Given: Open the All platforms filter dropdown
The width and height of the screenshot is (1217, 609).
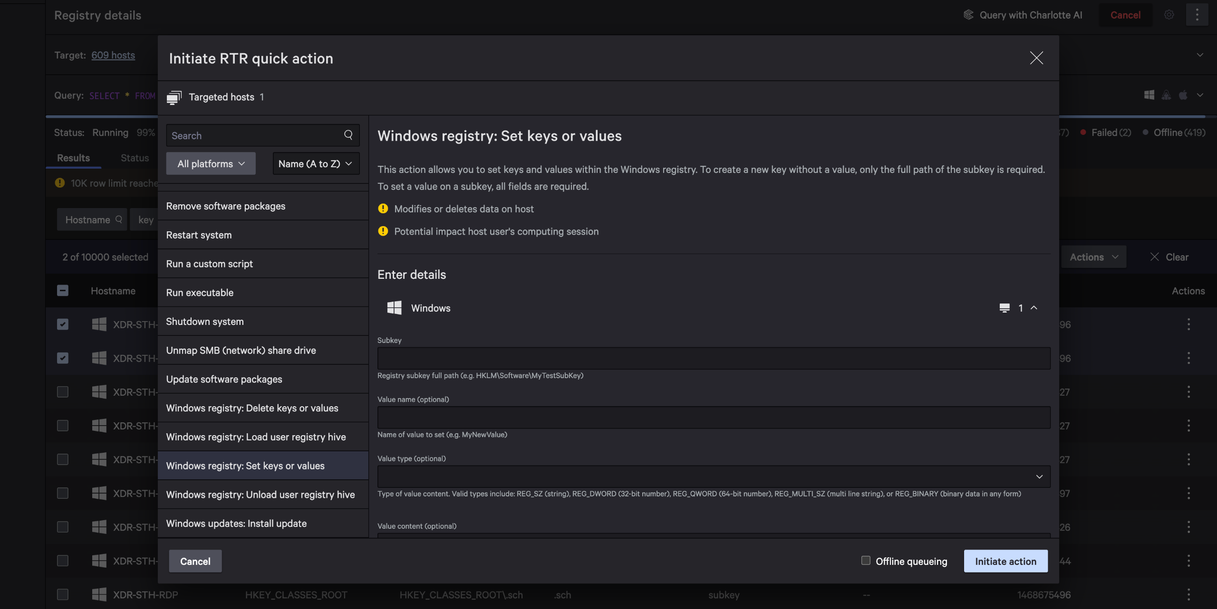Looking at the screenshot, I should pos(211,163).
